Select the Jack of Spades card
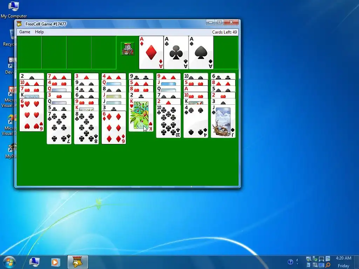This screenshot has width=359, height=269. [x=223, y=121]
